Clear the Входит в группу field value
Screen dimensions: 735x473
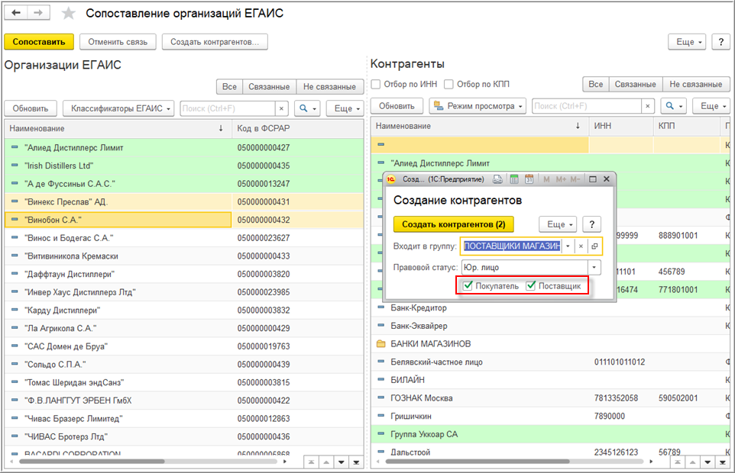[x=581, y=246]
